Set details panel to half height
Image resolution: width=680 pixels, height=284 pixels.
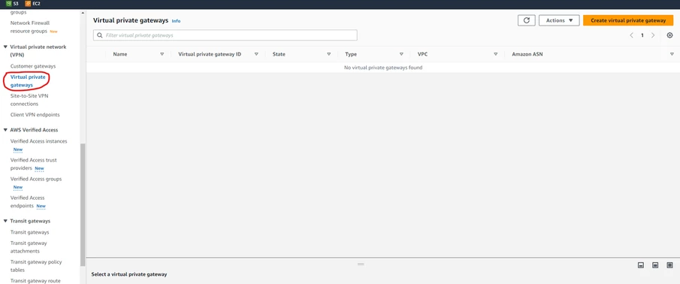[655, 265]
